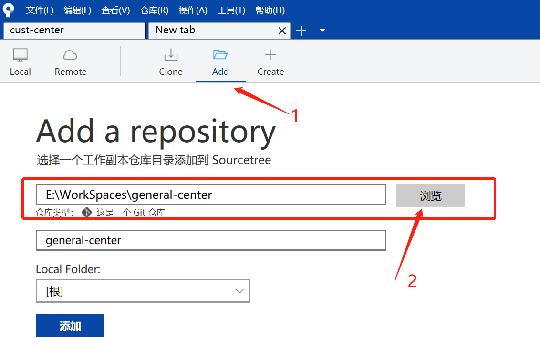Open the 仓库(R) menu

(154, 10)
